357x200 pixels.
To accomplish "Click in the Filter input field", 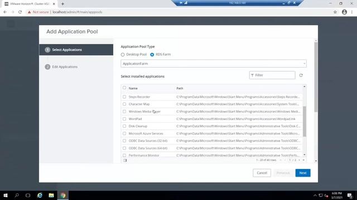I will tap(272, 76).
